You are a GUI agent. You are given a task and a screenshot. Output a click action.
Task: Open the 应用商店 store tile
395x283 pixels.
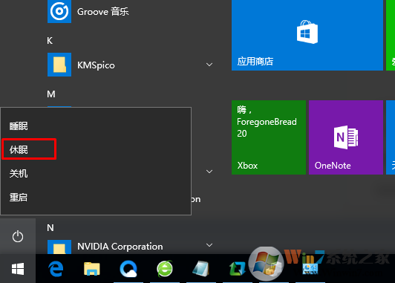coord(307,35)
